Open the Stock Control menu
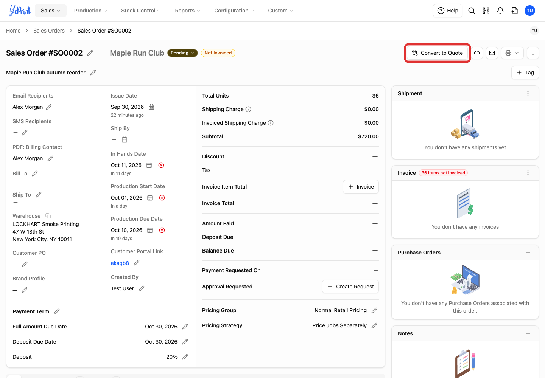The width and height of the screenshot is (545, 378). point(141,11)
